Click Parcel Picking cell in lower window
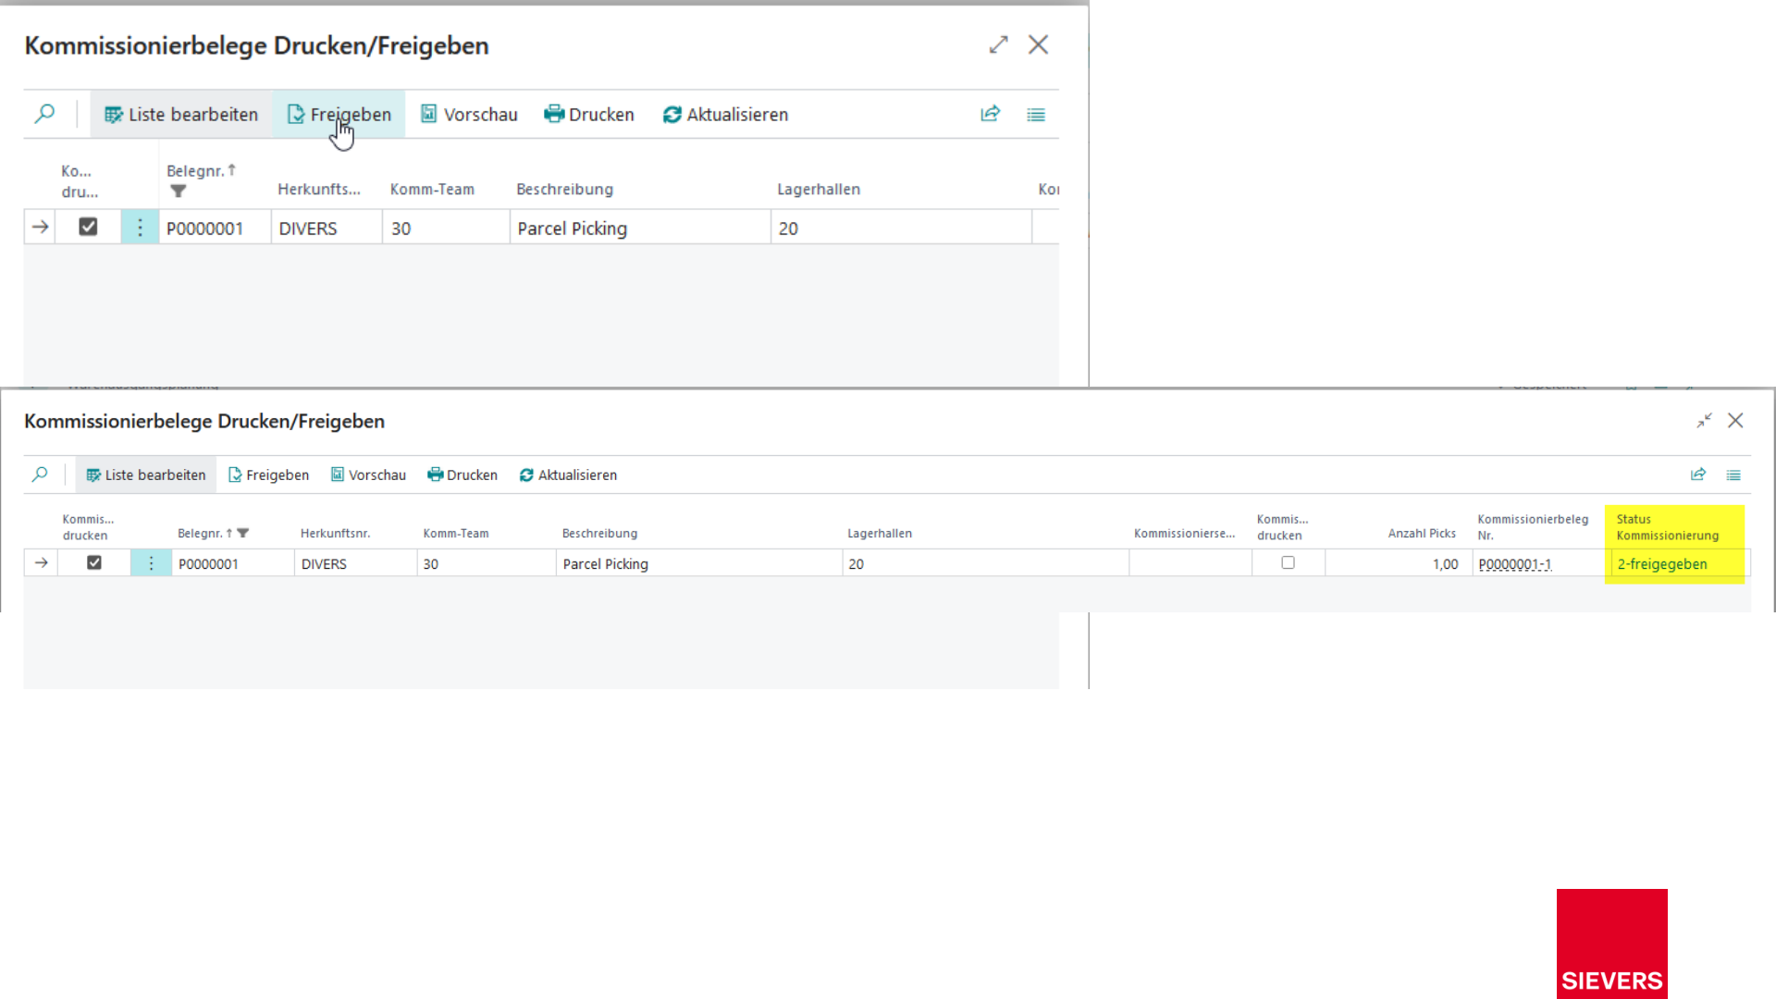Screen dimensions: 1776x999 (698, 563)
